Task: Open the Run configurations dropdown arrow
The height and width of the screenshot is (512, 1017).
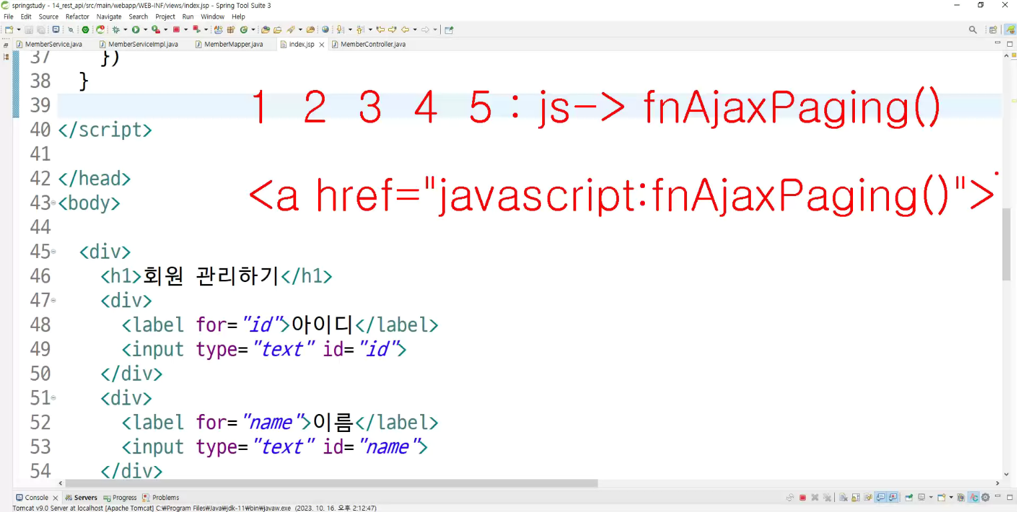Action: coord(144,30)
